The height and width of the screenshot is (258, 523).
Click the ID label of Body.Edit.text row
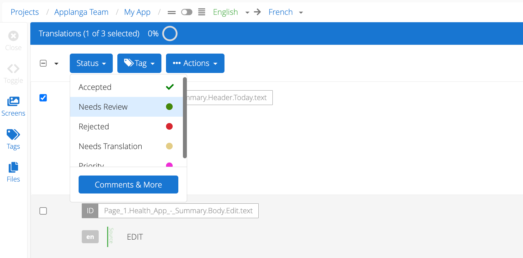pos(90,211)
